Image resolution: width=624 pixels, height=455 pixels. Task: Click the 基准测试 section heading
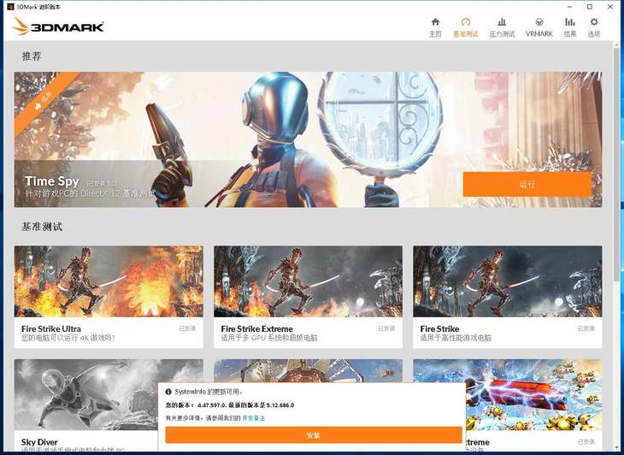point(42,227)
